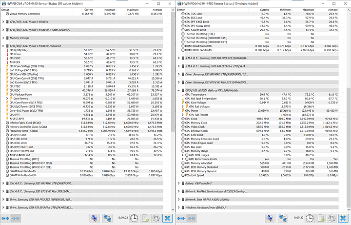Click the Current column header in right window
The width and height of the screenshot is (351, 225).
(264, 10)
